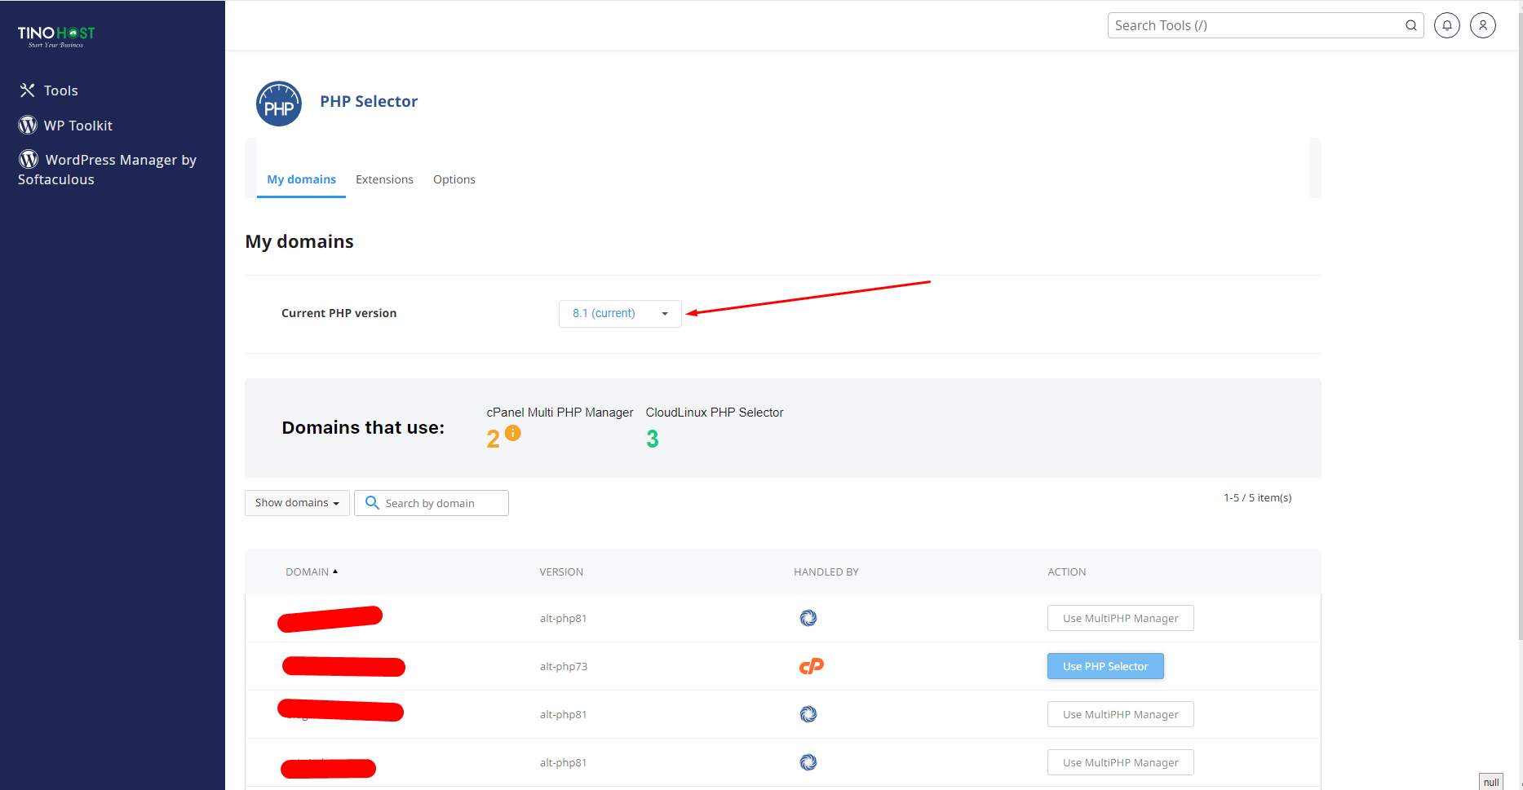Sort by the DOMAIN column header
This screenshot has height=790, width=1523.
click(x=312, y=572)
